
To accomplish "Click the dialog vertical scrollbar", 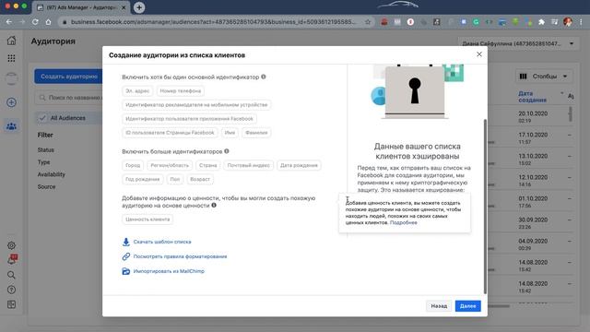I will click(485, 207).
